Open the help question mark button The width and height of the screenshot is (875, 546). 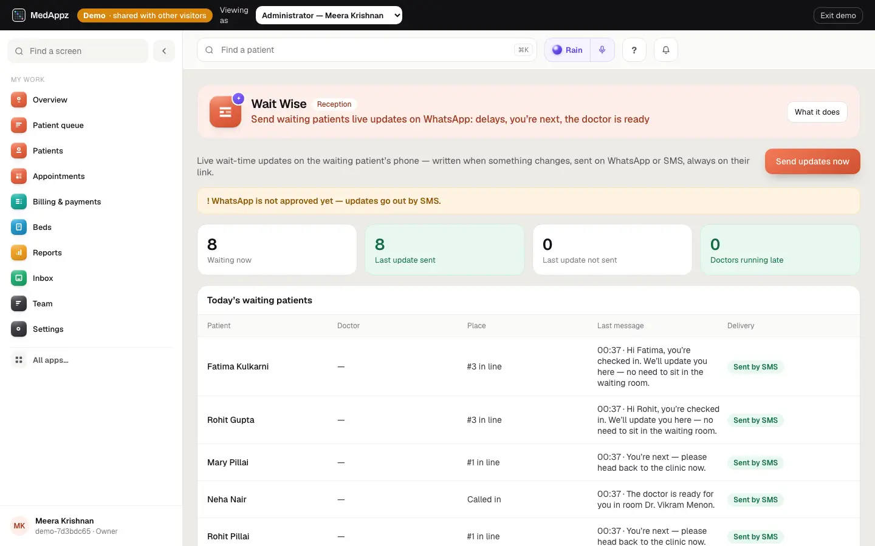point(634,50)
